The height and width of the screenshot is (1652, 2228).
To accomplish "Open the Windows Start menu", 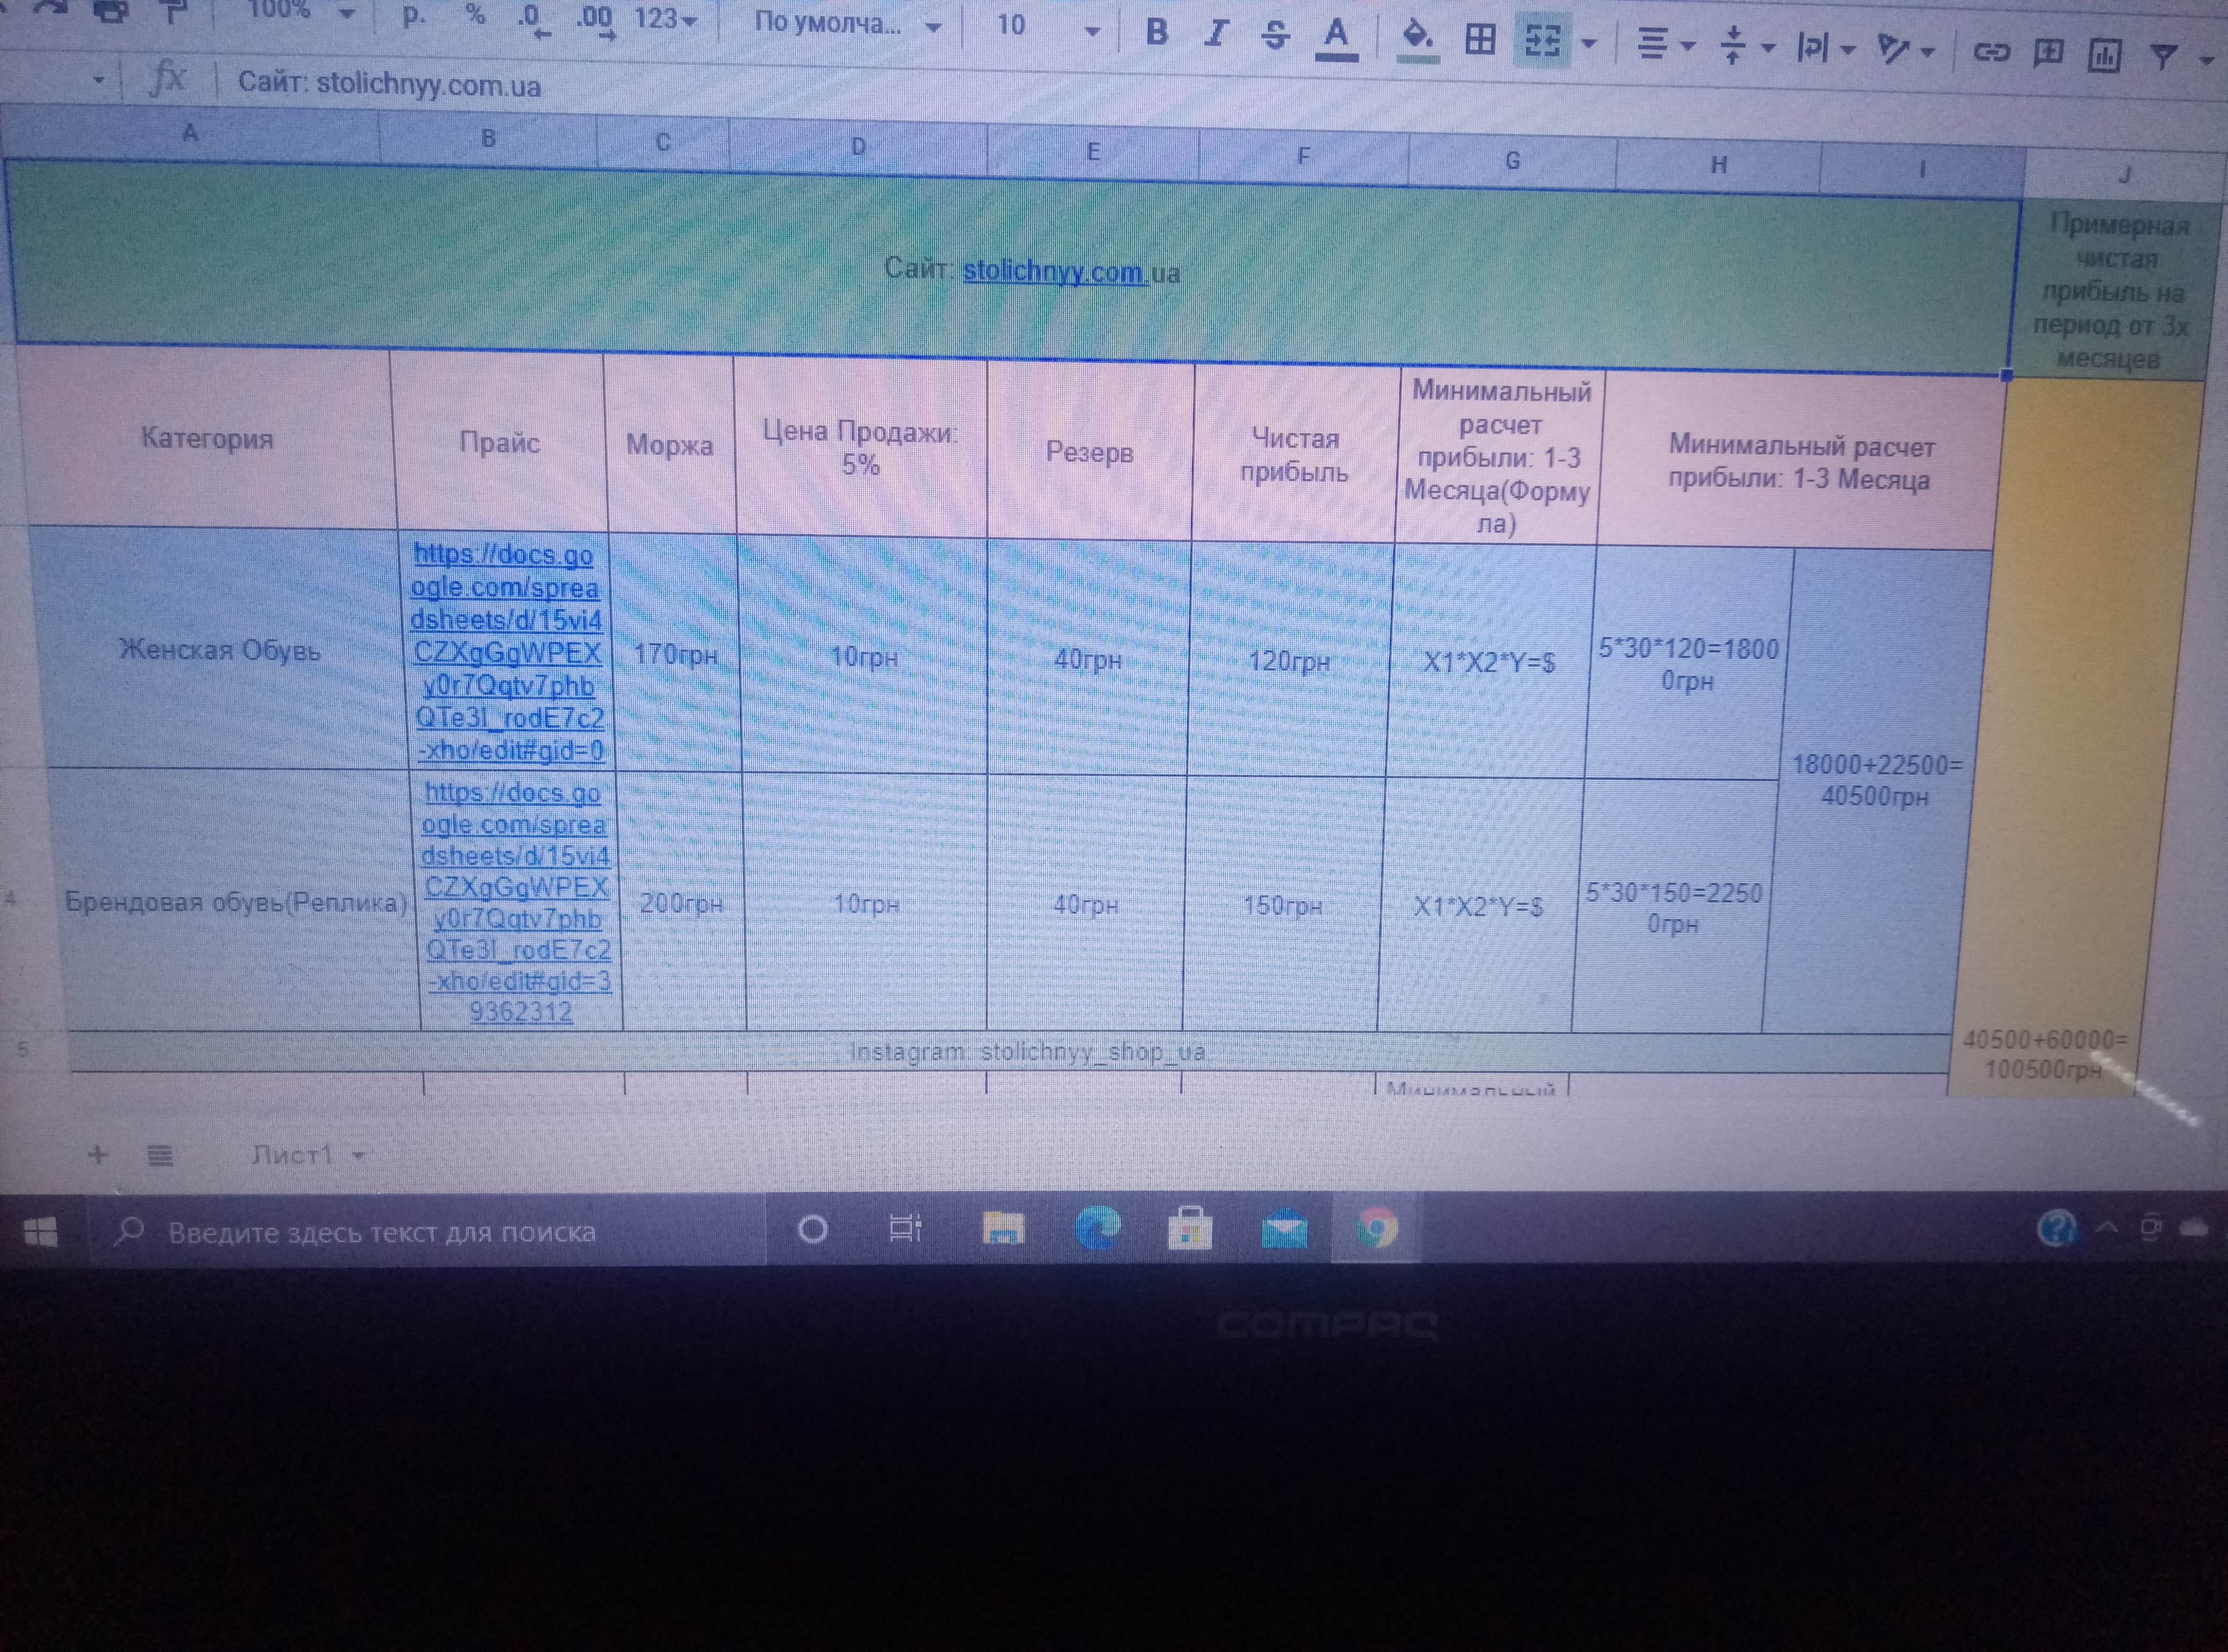I will (40, 1231).
